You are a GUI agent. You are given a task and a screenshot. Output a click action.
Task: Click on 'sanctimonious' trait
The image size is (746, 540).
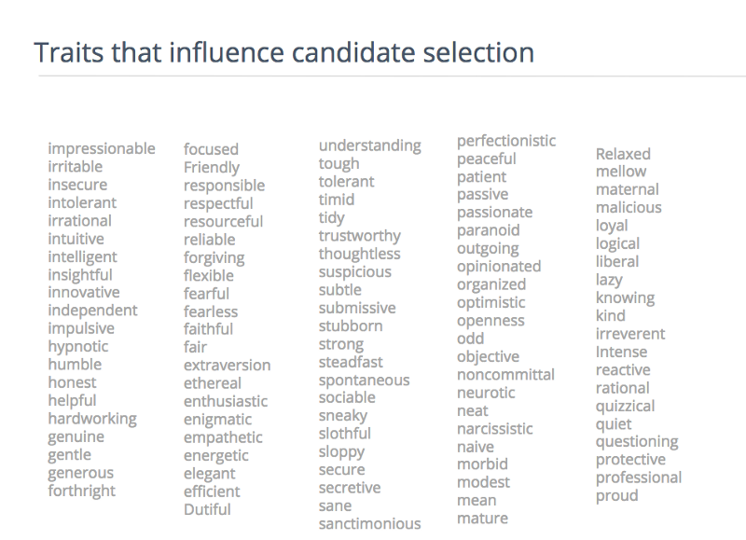(x=370, y=524)
